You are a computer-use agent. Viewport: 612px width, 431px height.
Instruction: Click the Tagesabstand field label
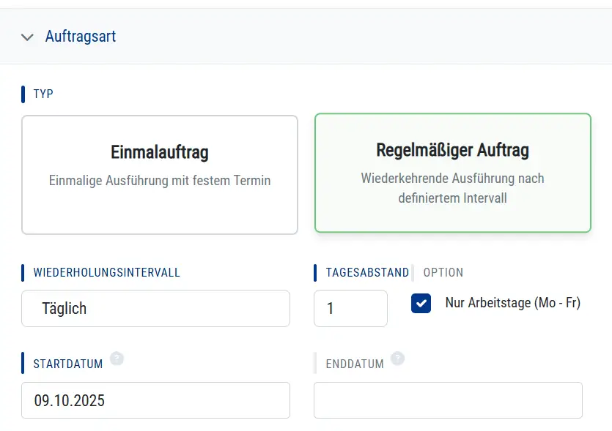367,272
